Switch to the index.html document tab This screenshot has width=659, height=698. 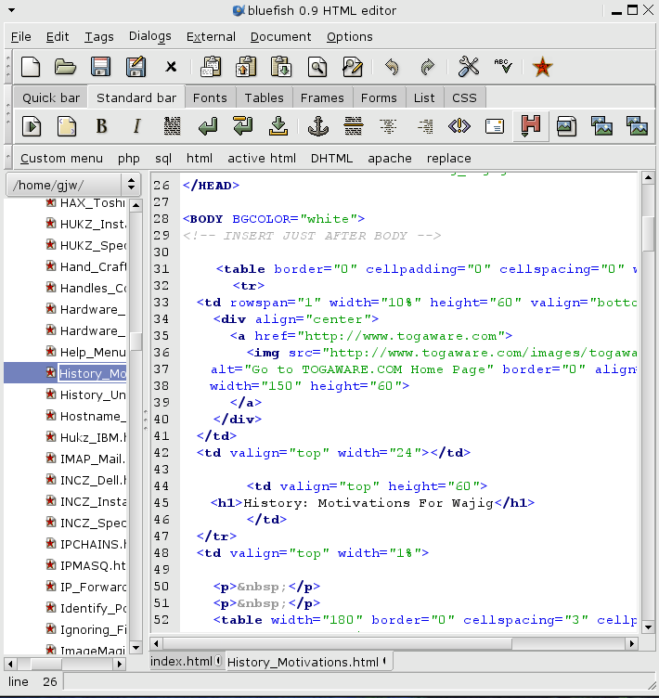coord(182,661)
